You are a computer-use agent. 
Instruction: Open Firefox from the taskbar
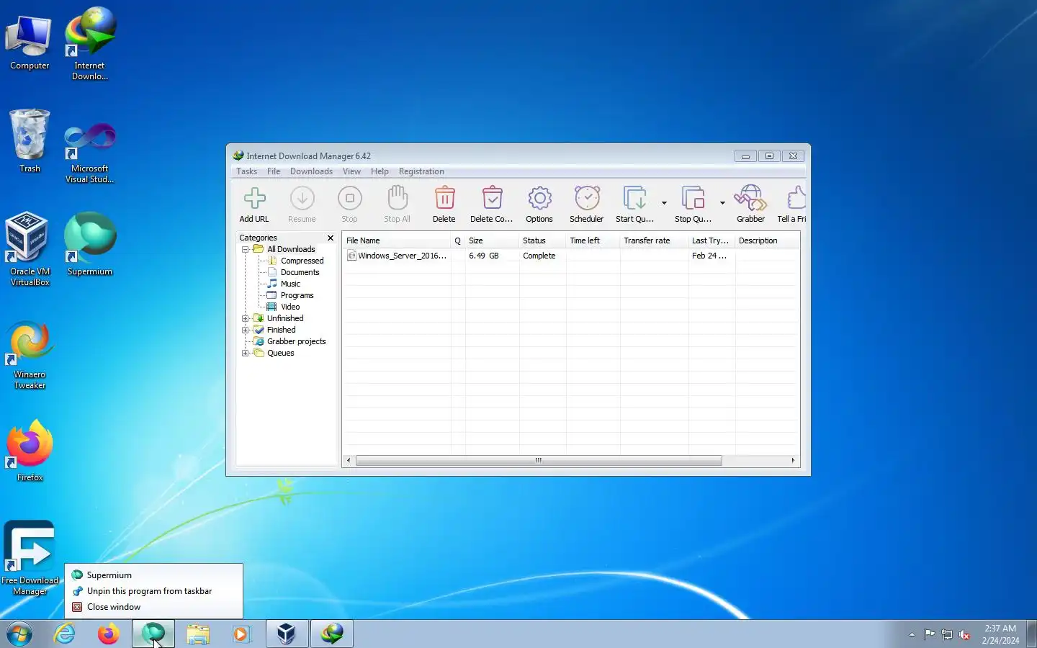109,634
